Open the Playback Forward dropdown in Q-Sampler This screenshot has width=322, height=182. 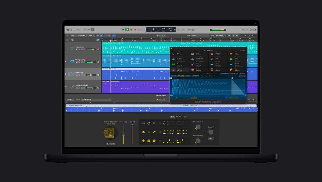pos(194,98)
